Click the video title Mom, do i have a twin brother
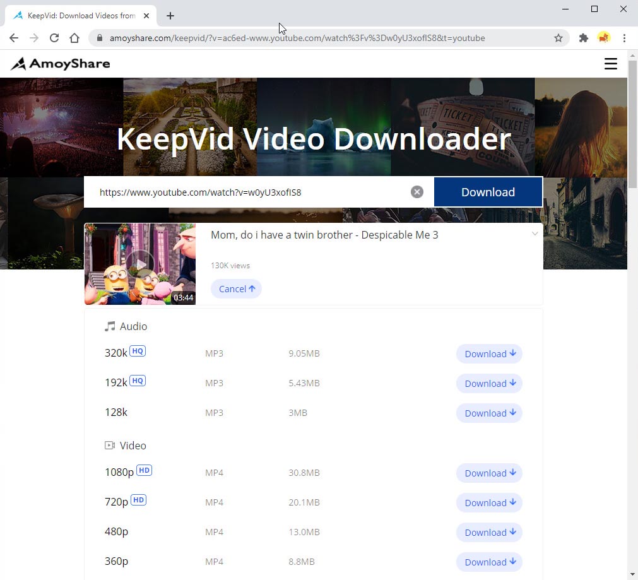Screen dimensions: 638x580 click(x=324, y=235)
